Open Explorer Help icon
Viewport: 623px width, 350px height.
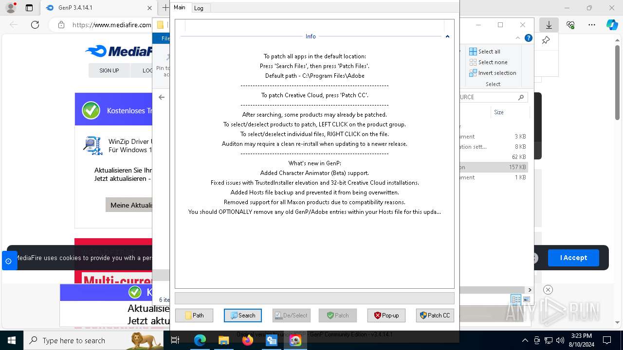click(529, 38)
